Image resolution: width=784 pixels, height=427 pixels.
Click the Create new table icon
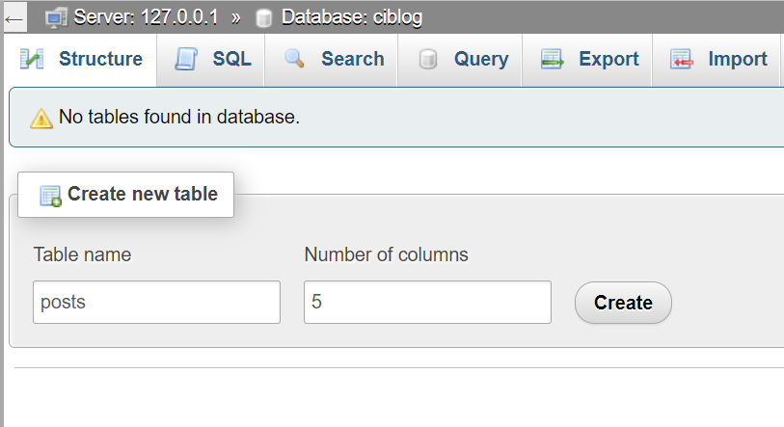coord(50,196)
